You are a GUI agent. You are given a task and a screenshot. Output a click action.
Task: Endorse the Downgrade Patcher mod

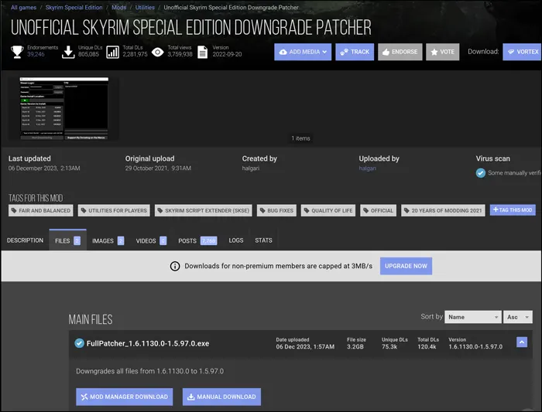click(400, 52)
